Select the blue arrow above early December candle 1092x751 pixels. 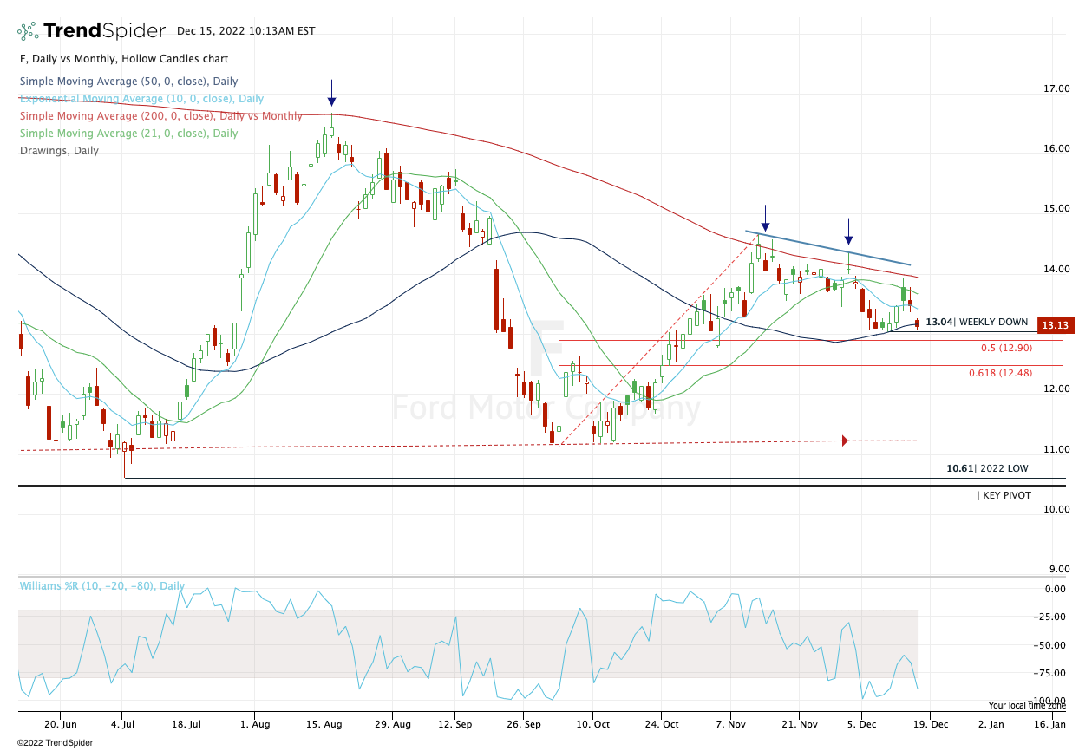coord(848,232)
